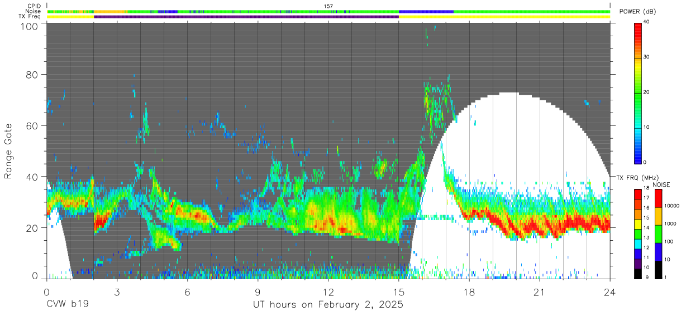Click the purple segment of the TX Freq strip
The image size is (686, 316).
246,17
